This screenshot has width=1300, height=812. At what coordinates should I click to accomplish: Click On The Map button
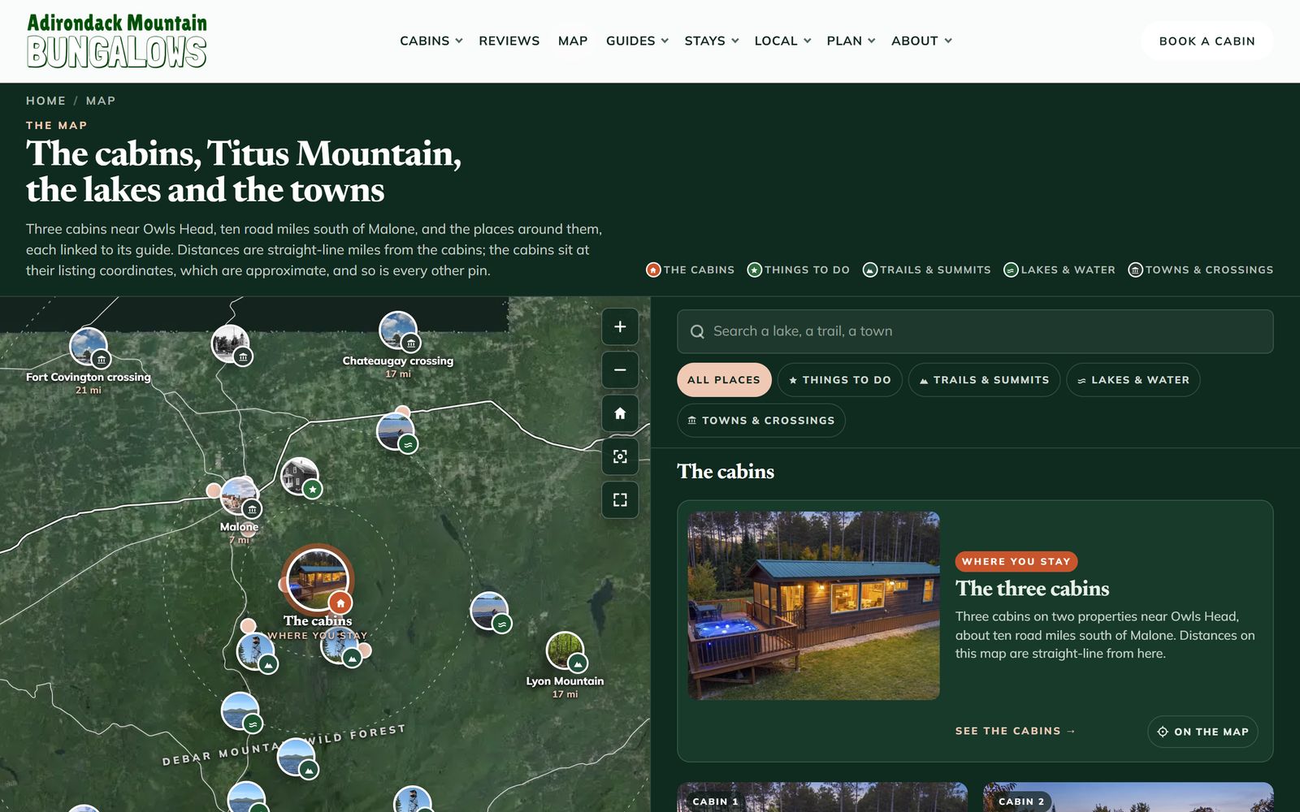1202,732
